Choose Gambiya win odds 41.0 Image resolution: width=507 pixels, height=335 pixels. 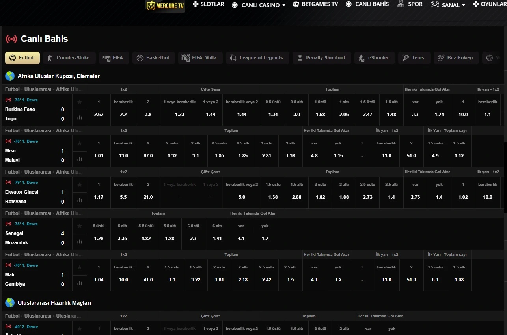coord(148,275)
